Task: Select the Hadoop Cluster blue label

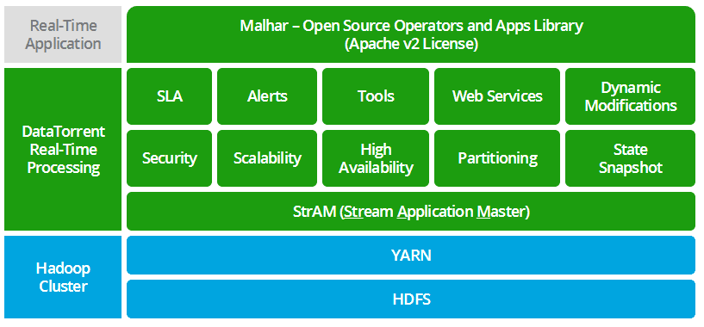Action: pyautogui.click(x=63, y=277)
